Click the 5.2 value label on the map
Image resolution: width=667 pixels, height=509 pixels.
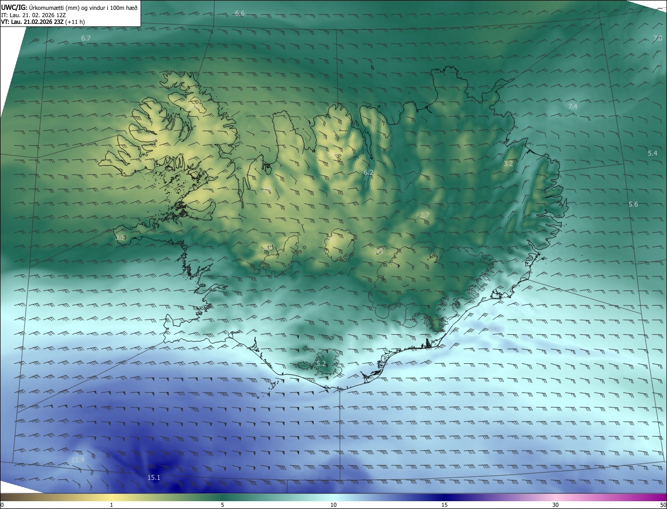(x=321, y=364)
